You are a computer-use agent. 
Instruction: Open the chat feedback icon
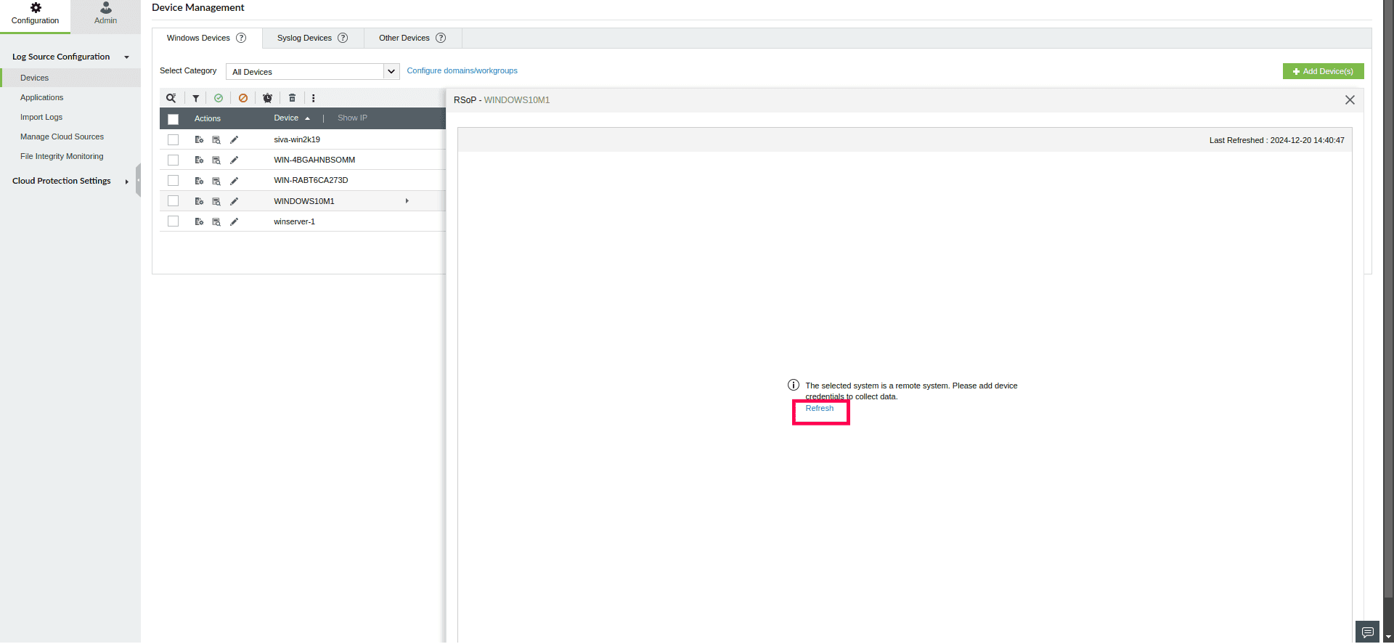click(1367, 632)
